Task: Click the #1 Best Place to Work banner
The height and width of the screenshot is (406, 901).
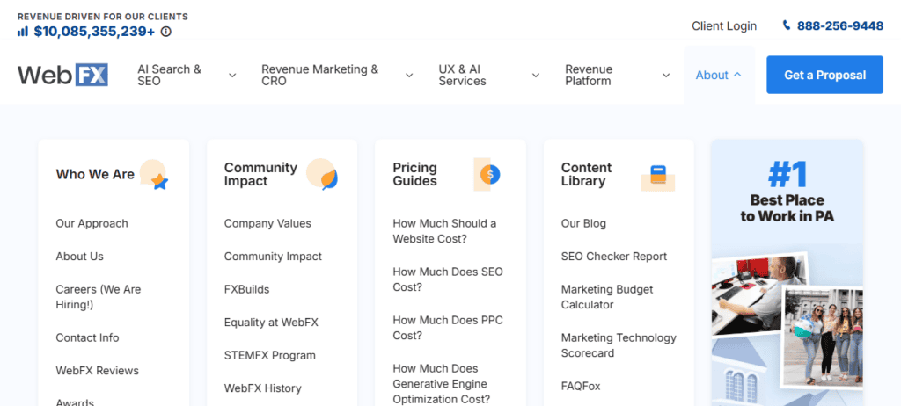Action: click(787, 272)
